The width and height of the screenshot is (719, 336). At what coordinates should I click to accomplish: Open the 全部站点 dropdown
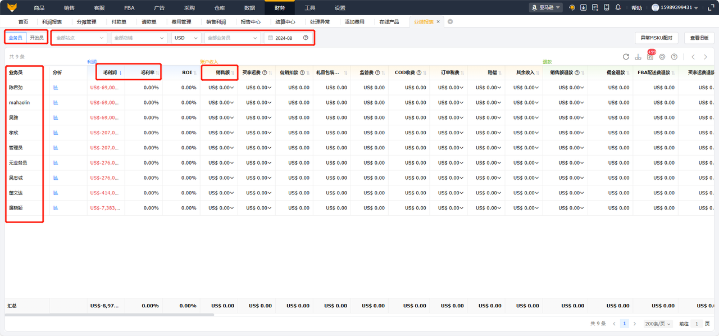[80, 38]
